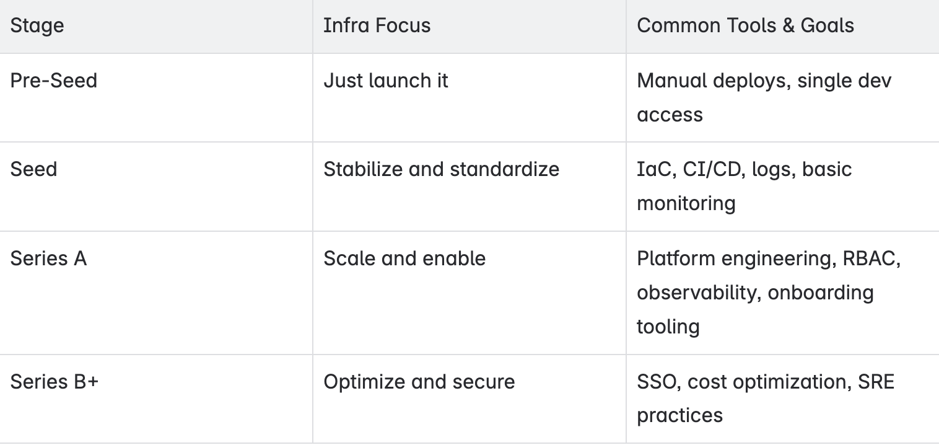This screenshot has height=445, width=939.
Task: Click 'Manual deploys, single dev access' text
Action: pos(764,98)
